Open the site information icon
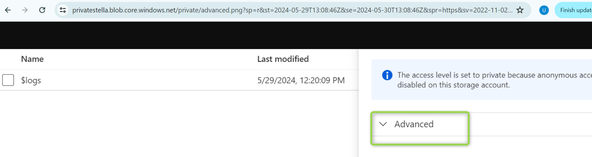This screenshot has width=592, height=157. (x=63, y=10)
